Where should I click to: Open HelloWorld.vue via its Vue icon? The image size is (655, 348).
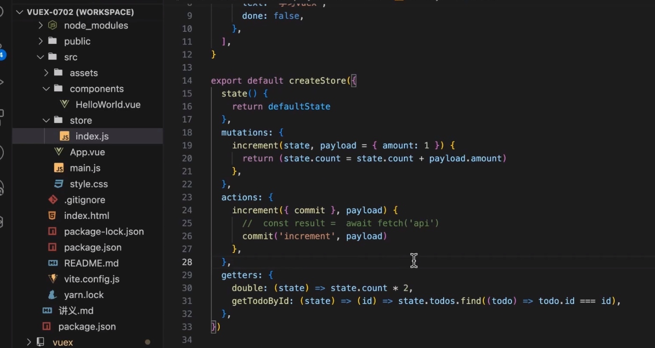(x=65, y=105)
